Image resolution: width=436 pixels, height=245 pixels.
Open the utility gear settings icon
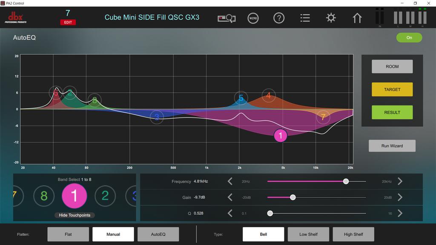click(331, 18)
